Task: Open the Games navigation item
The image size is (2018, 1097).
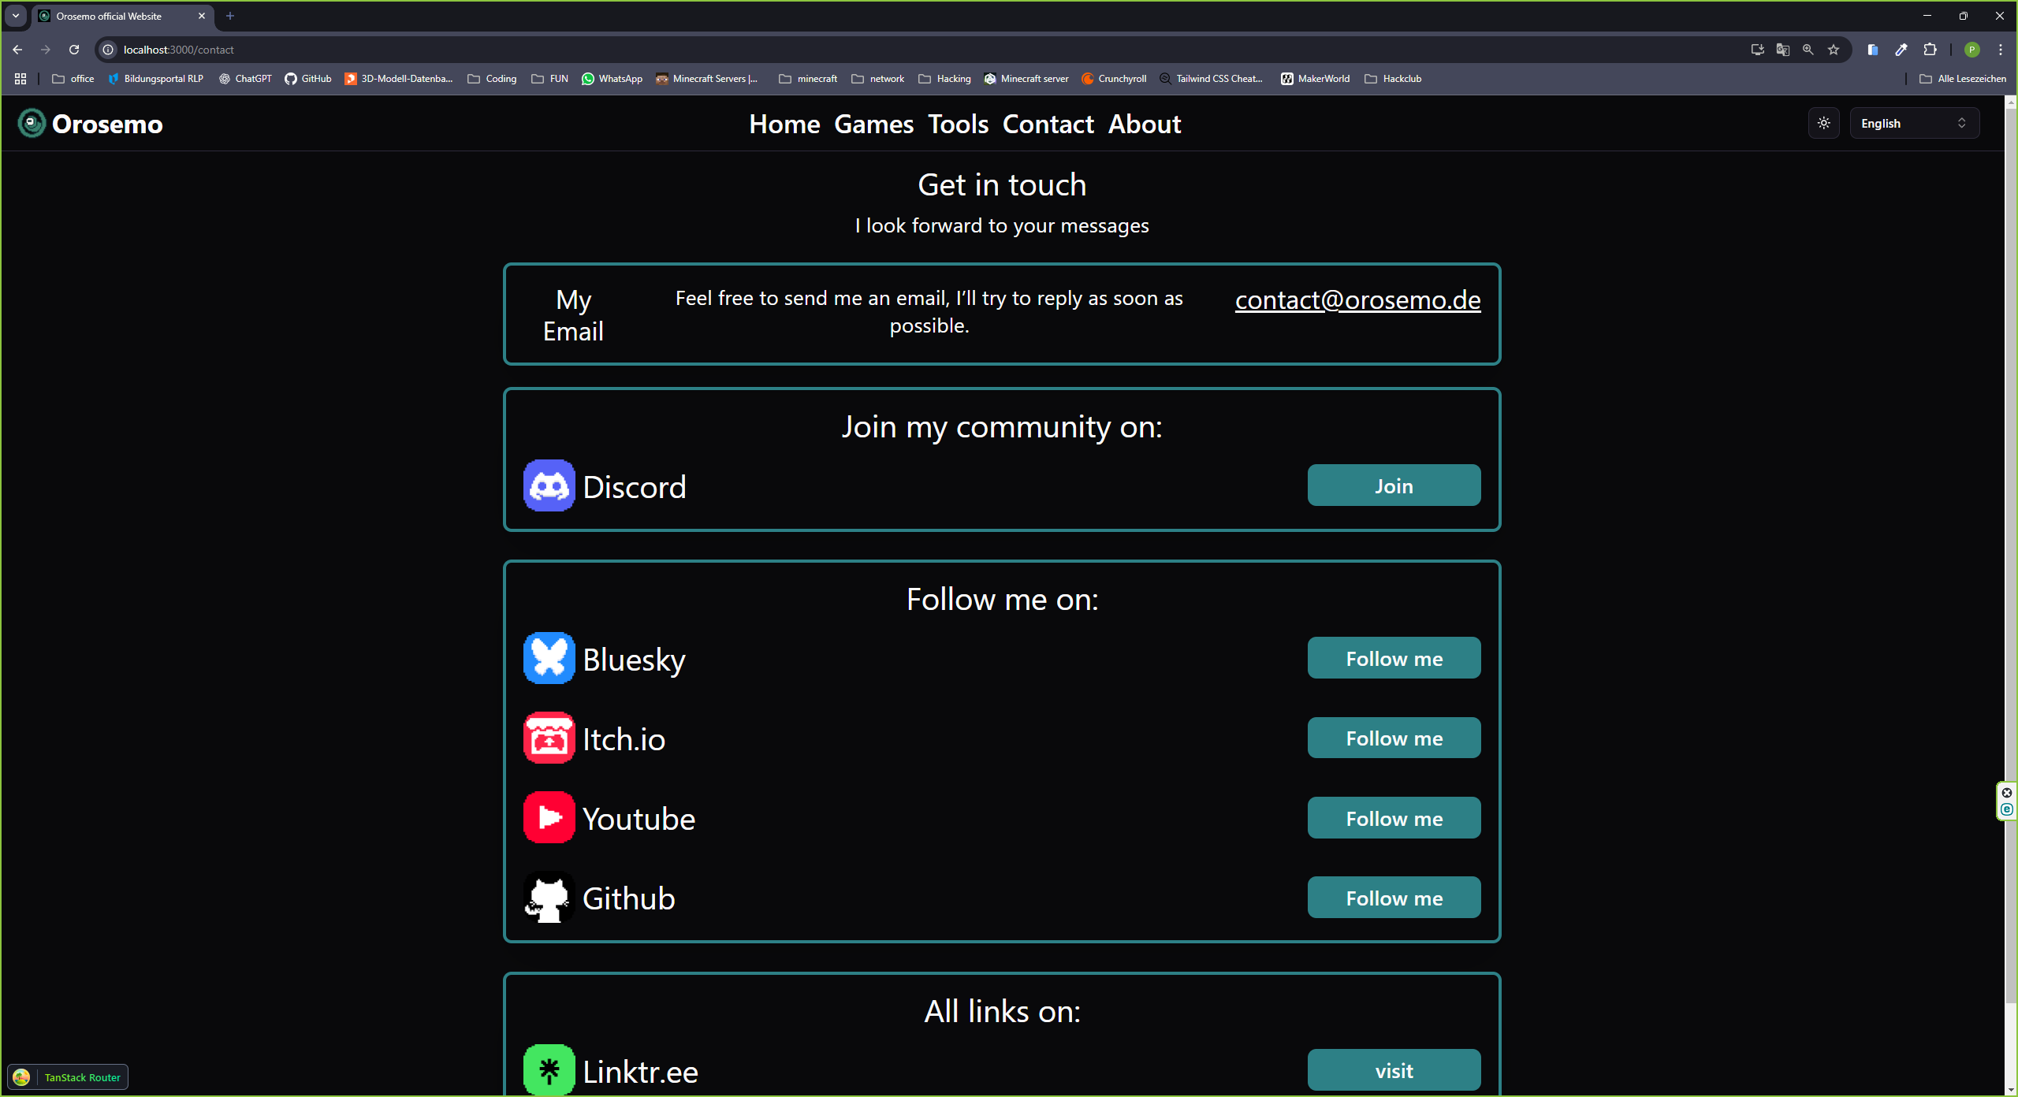Action: (873, 124)
